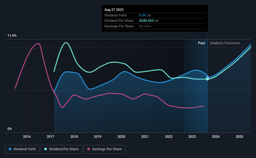
Task: Toggle the Earnings Per Share legend button
Action: (x=104, y=149)
